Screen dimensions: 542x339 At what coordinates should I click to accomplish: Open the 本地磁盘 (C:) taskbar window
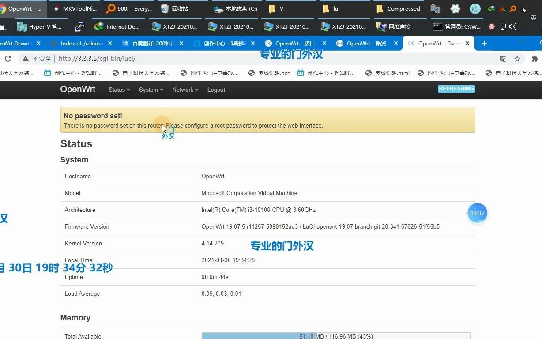[235, 8]
